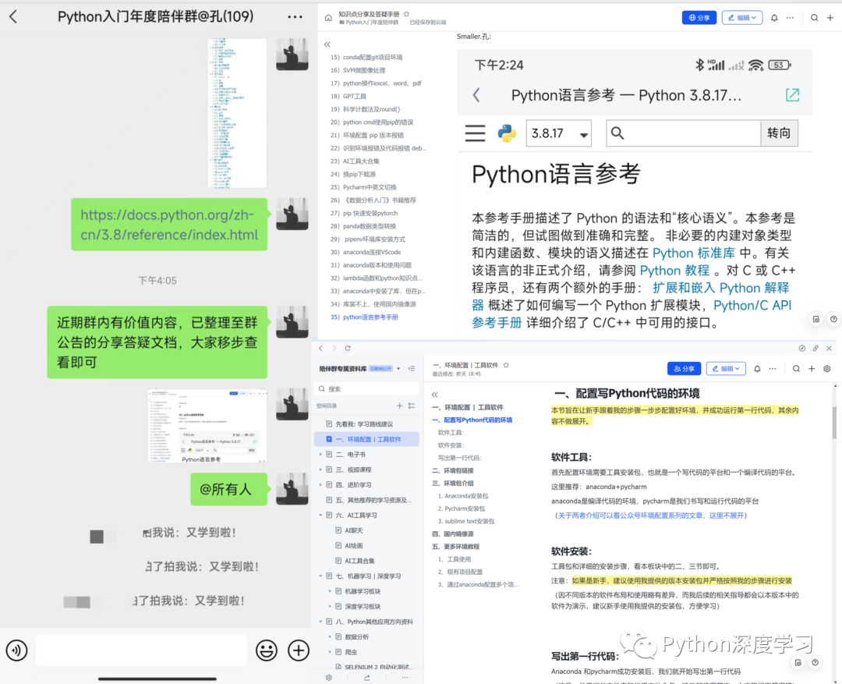This screenshot has width=842, height=684.
Task: Star the 知识点分享及答疑手册 document
Action: [406, 14]
